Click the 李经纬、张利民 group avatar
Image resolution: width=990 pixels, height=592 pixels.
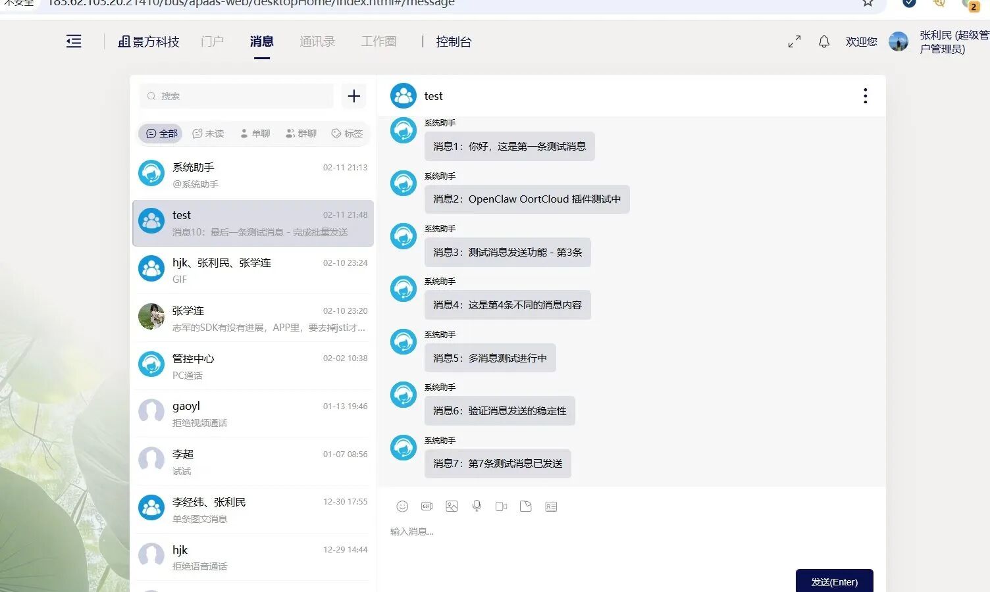(x=151, y=508)
